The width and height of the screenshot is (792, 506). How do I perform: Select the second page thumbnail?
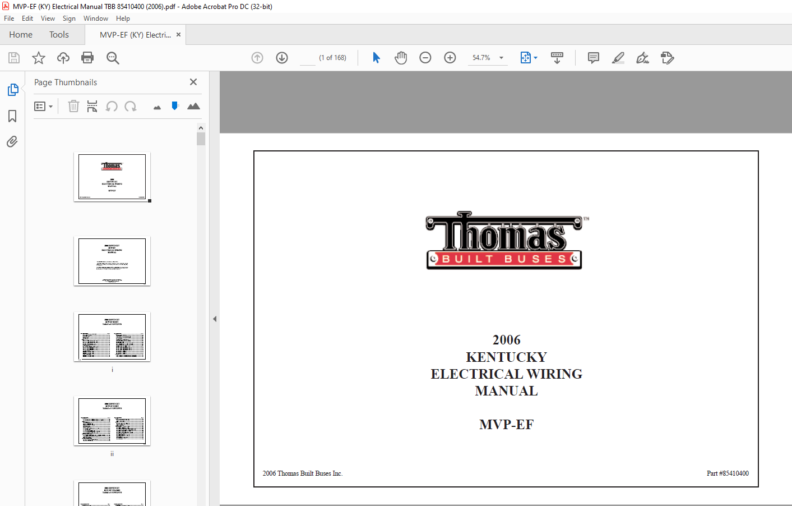point(112,261)
